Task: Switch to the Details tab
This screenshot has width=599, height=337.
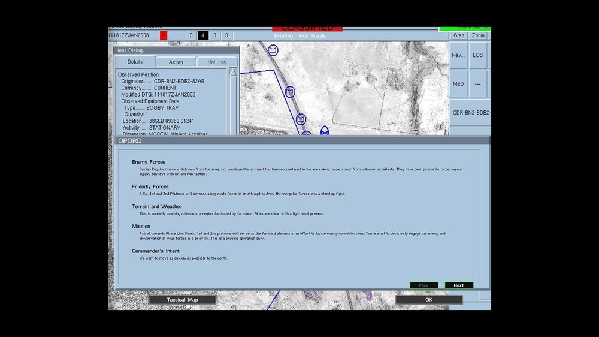Action: (x=135, y=62)
